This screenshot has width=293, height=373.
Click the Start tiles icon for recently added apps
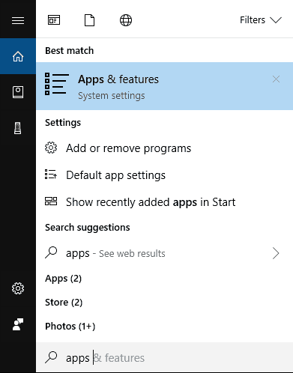(x=51, y=201)
